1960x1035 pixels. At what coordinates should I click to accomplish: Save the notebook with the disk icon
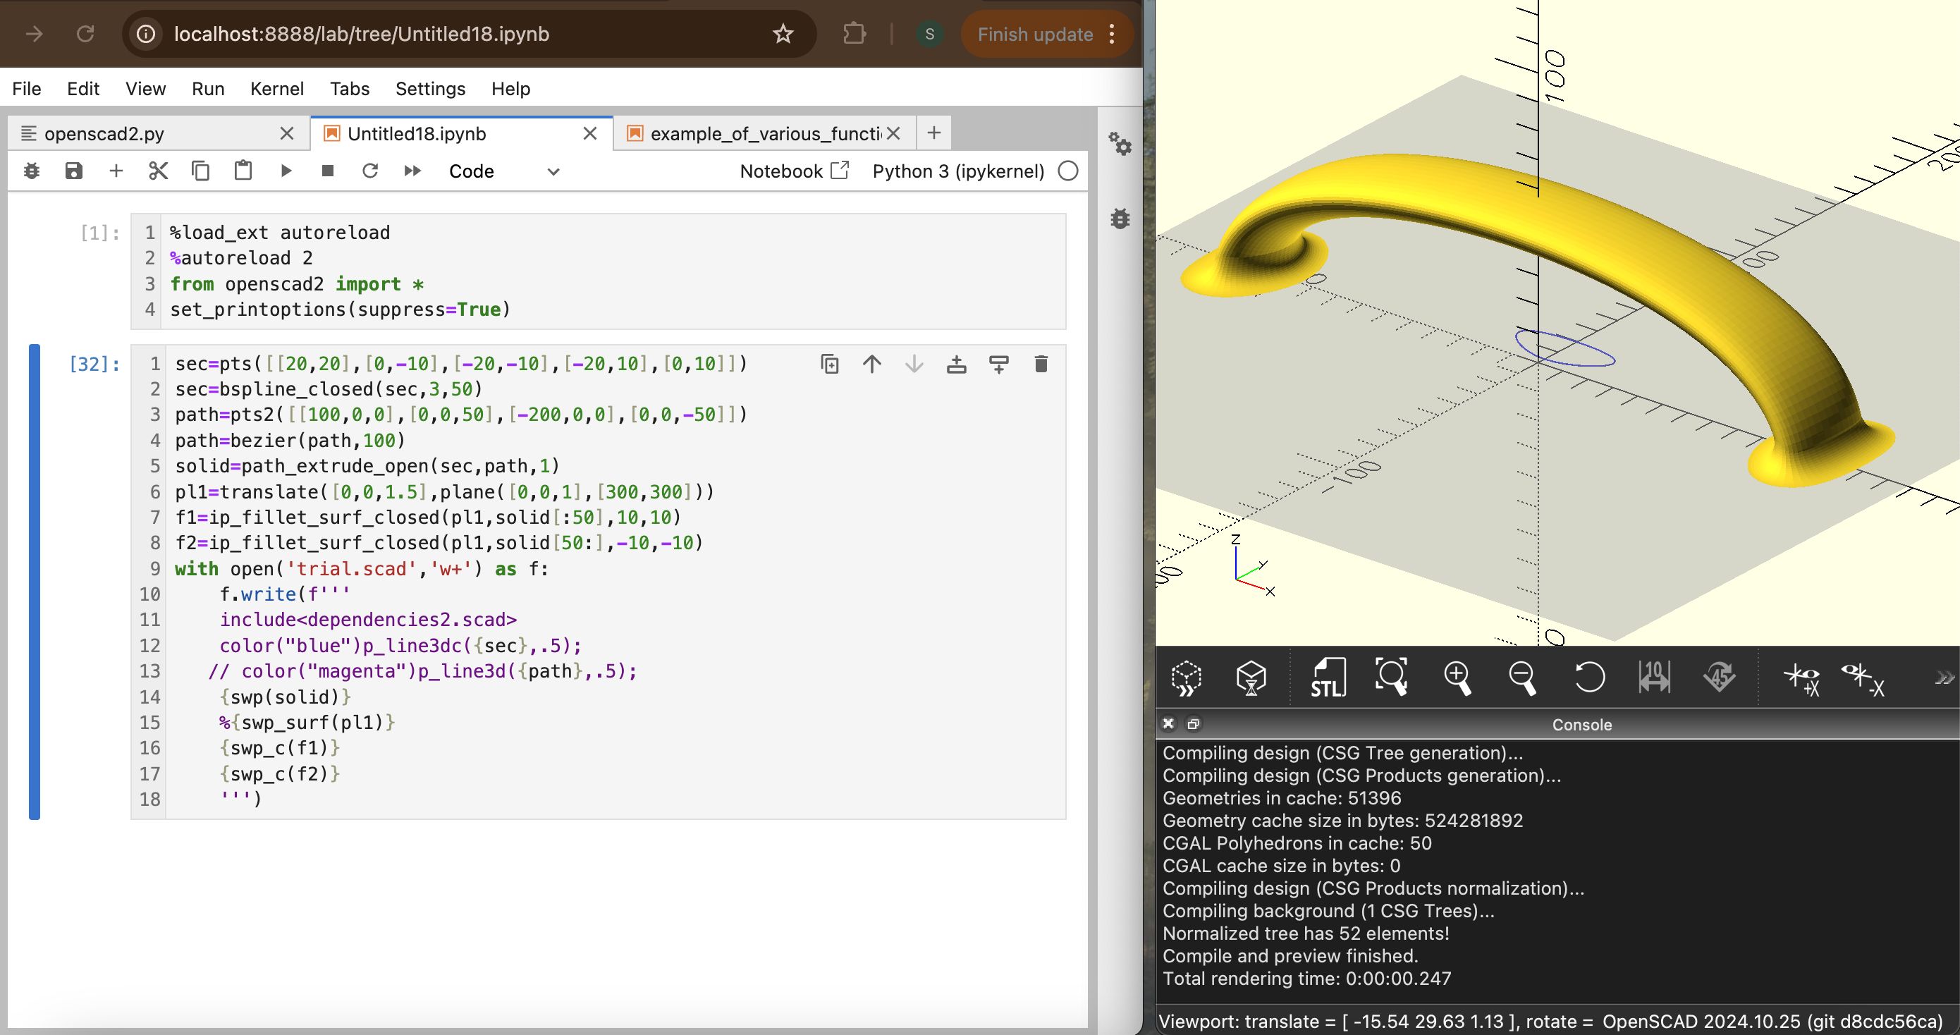click(x=74, y=171)
